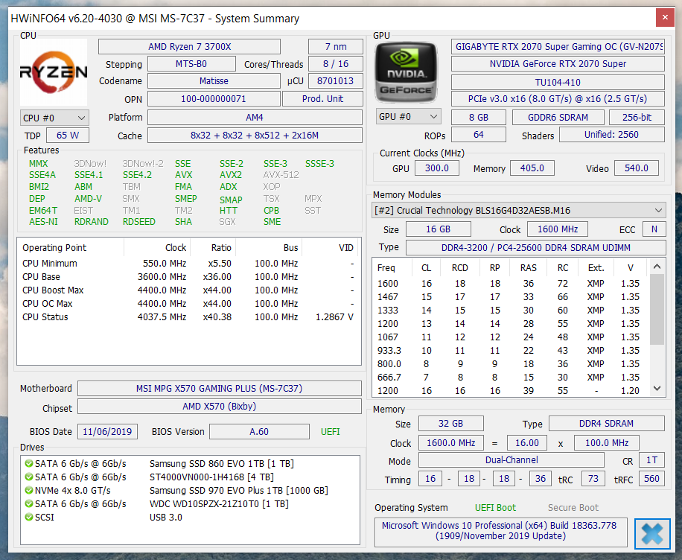Screen dimensions: 682x560
Task: Click the green check icon beside the SCSI USB 3.0 drive
Action: (x=29, y=518)
